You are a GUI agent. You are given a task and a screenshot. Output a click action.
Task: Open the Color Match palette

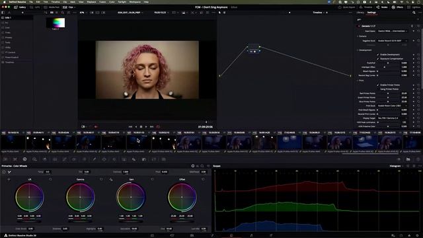pos(15,159)
